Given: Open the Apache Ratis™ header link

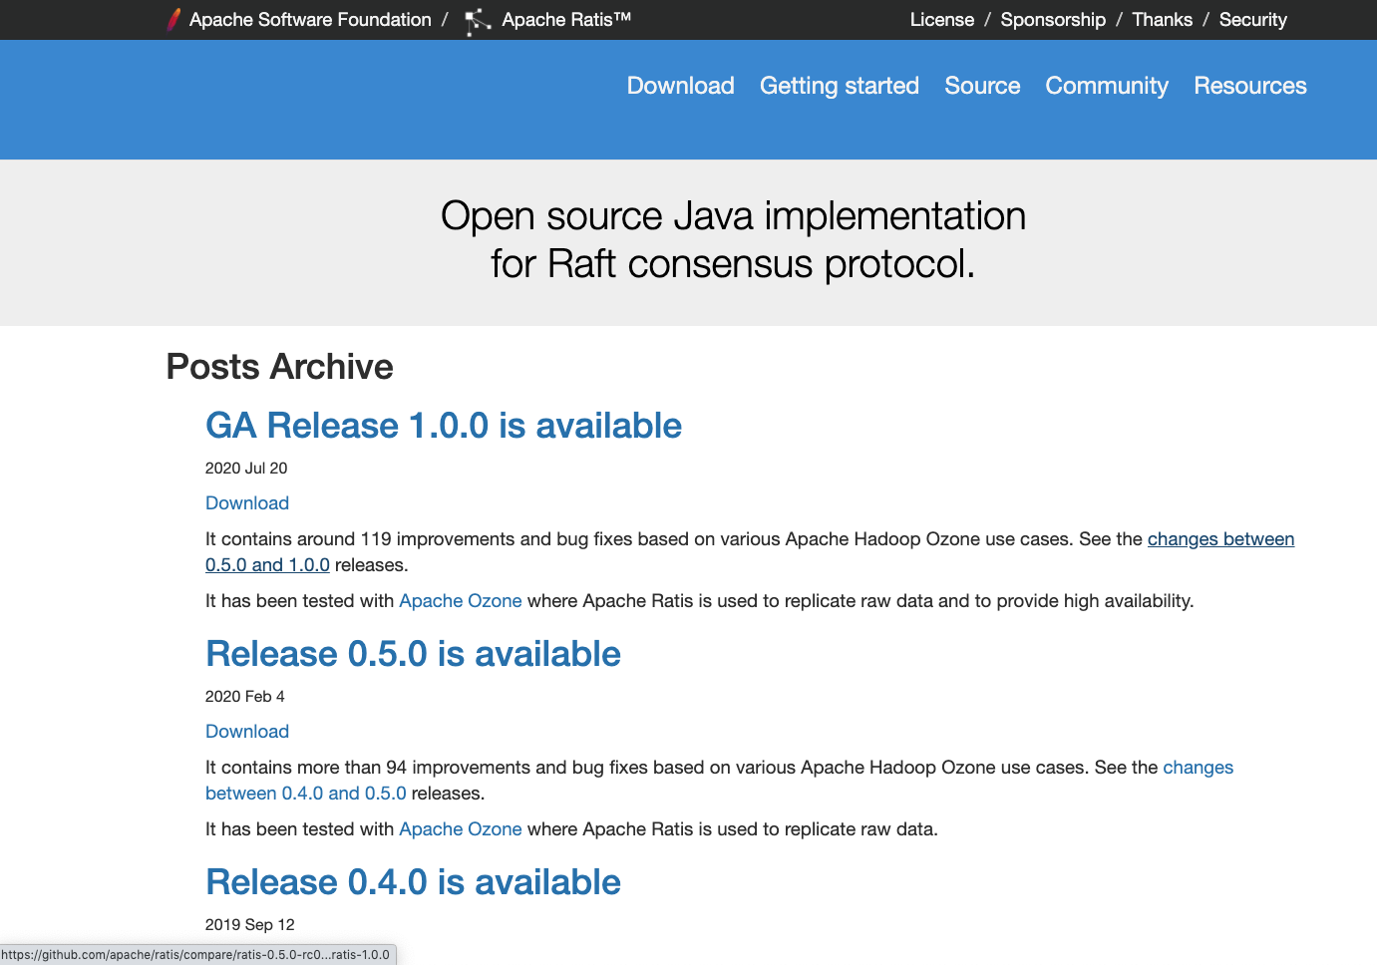Looking at the screenshot, I should point(566,20).
